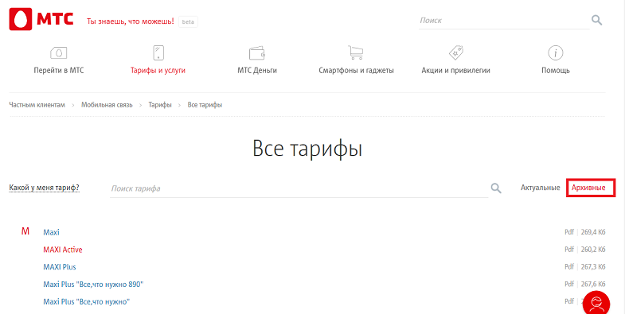Viewport: 625px width, 314px height.
Task: Click the МТС wordmark text
Action: point(56,19)
